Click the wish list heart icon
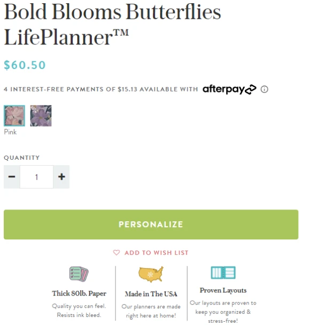The image size is (326, 326). tap(117, 253)
